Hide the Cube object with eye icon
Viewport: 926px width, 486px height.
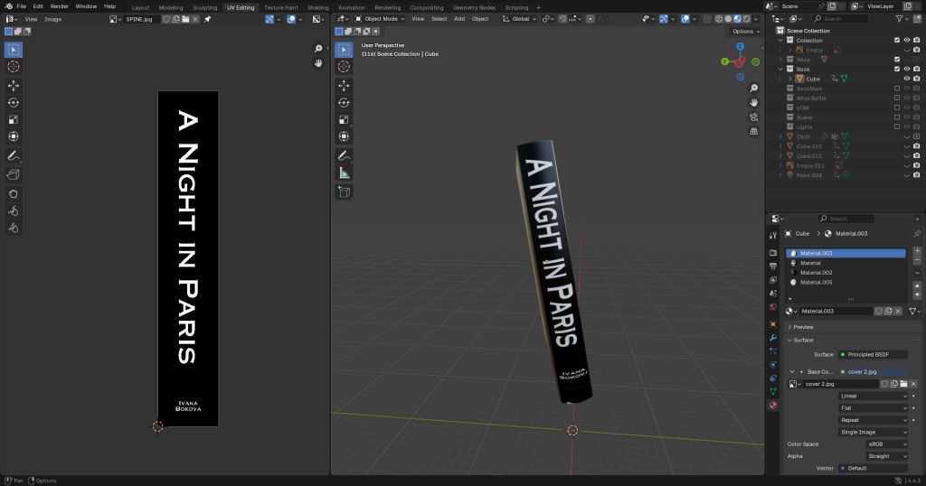point(906,79)
